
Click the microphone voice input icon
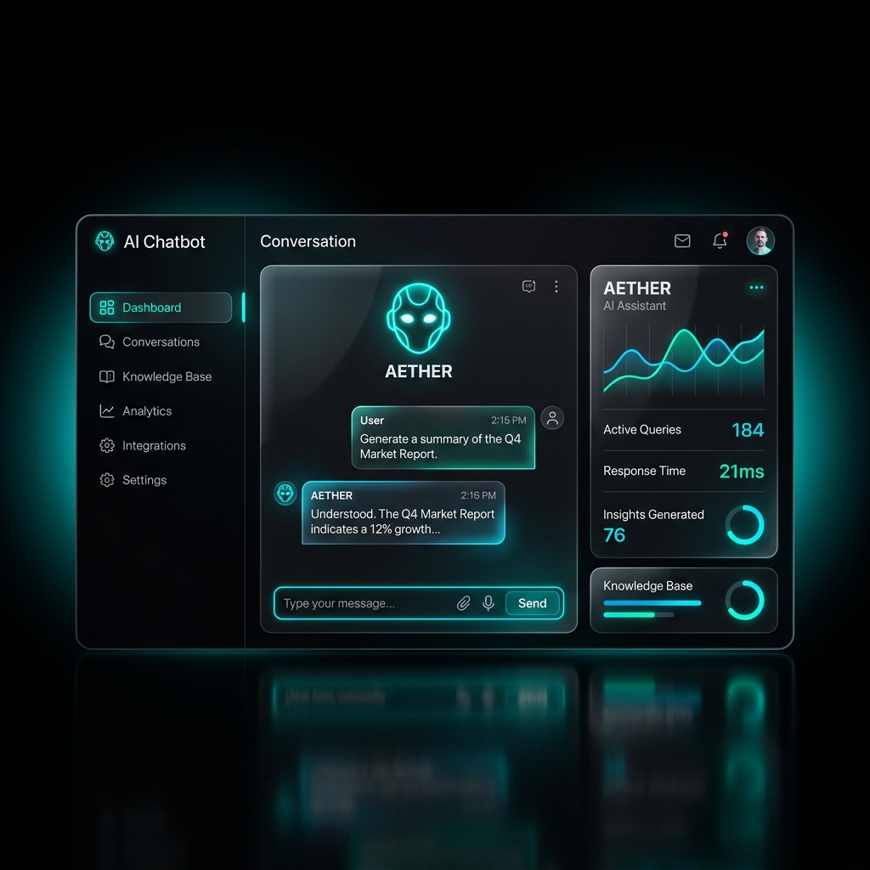point(489,603)
